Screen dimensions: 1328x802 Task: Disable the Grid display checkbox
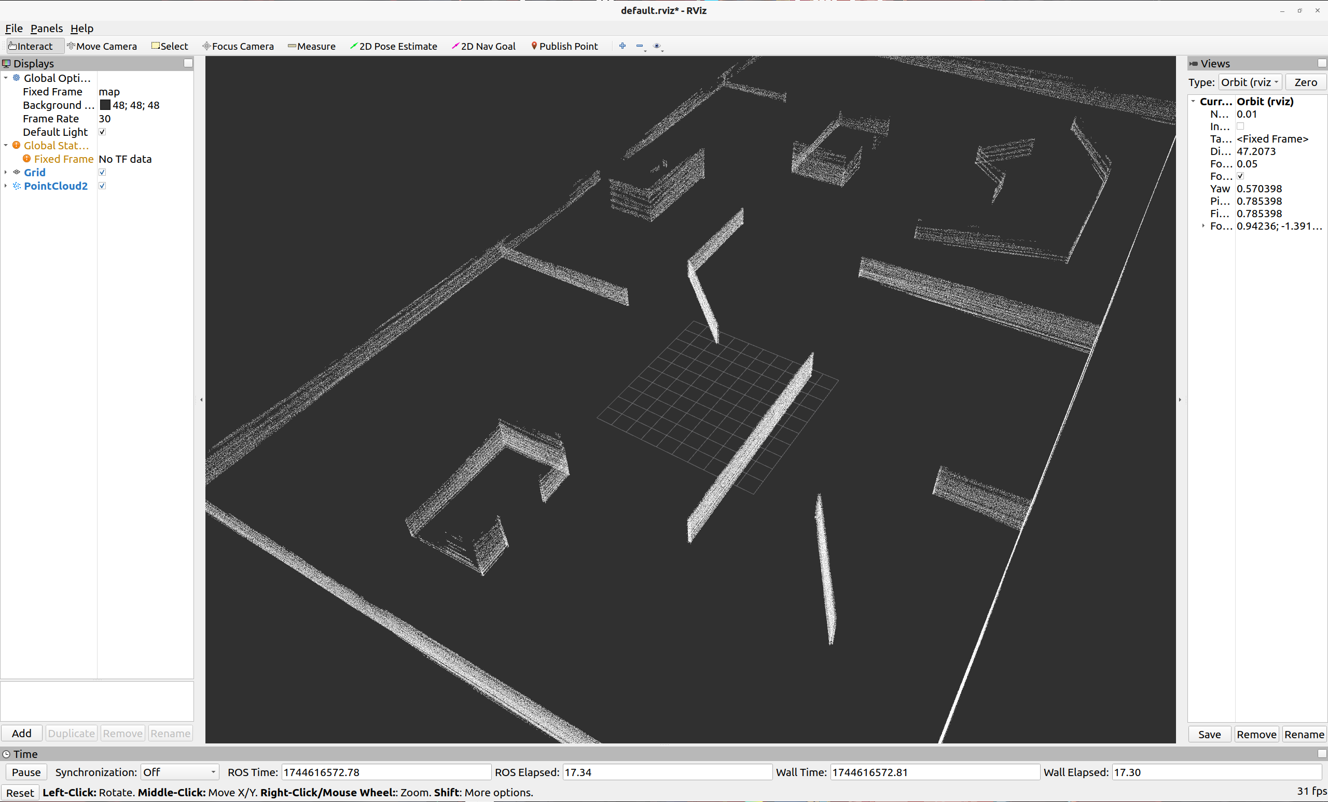click(x=102, y=172)
